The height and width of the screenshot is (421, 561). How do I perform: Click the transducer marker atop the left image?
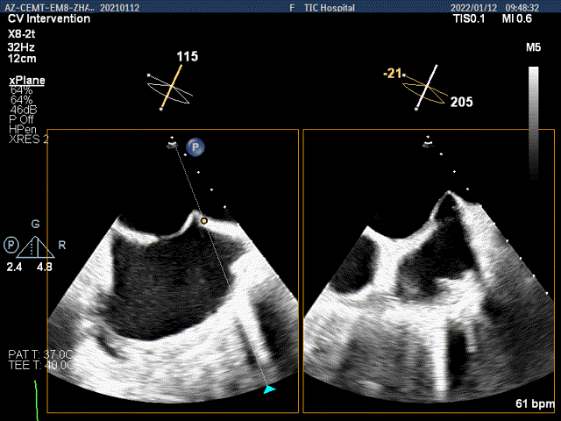tap(172, 139)
